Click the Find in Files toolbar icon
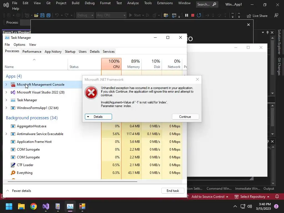The image size is (284, 213). tap(166, 16)
